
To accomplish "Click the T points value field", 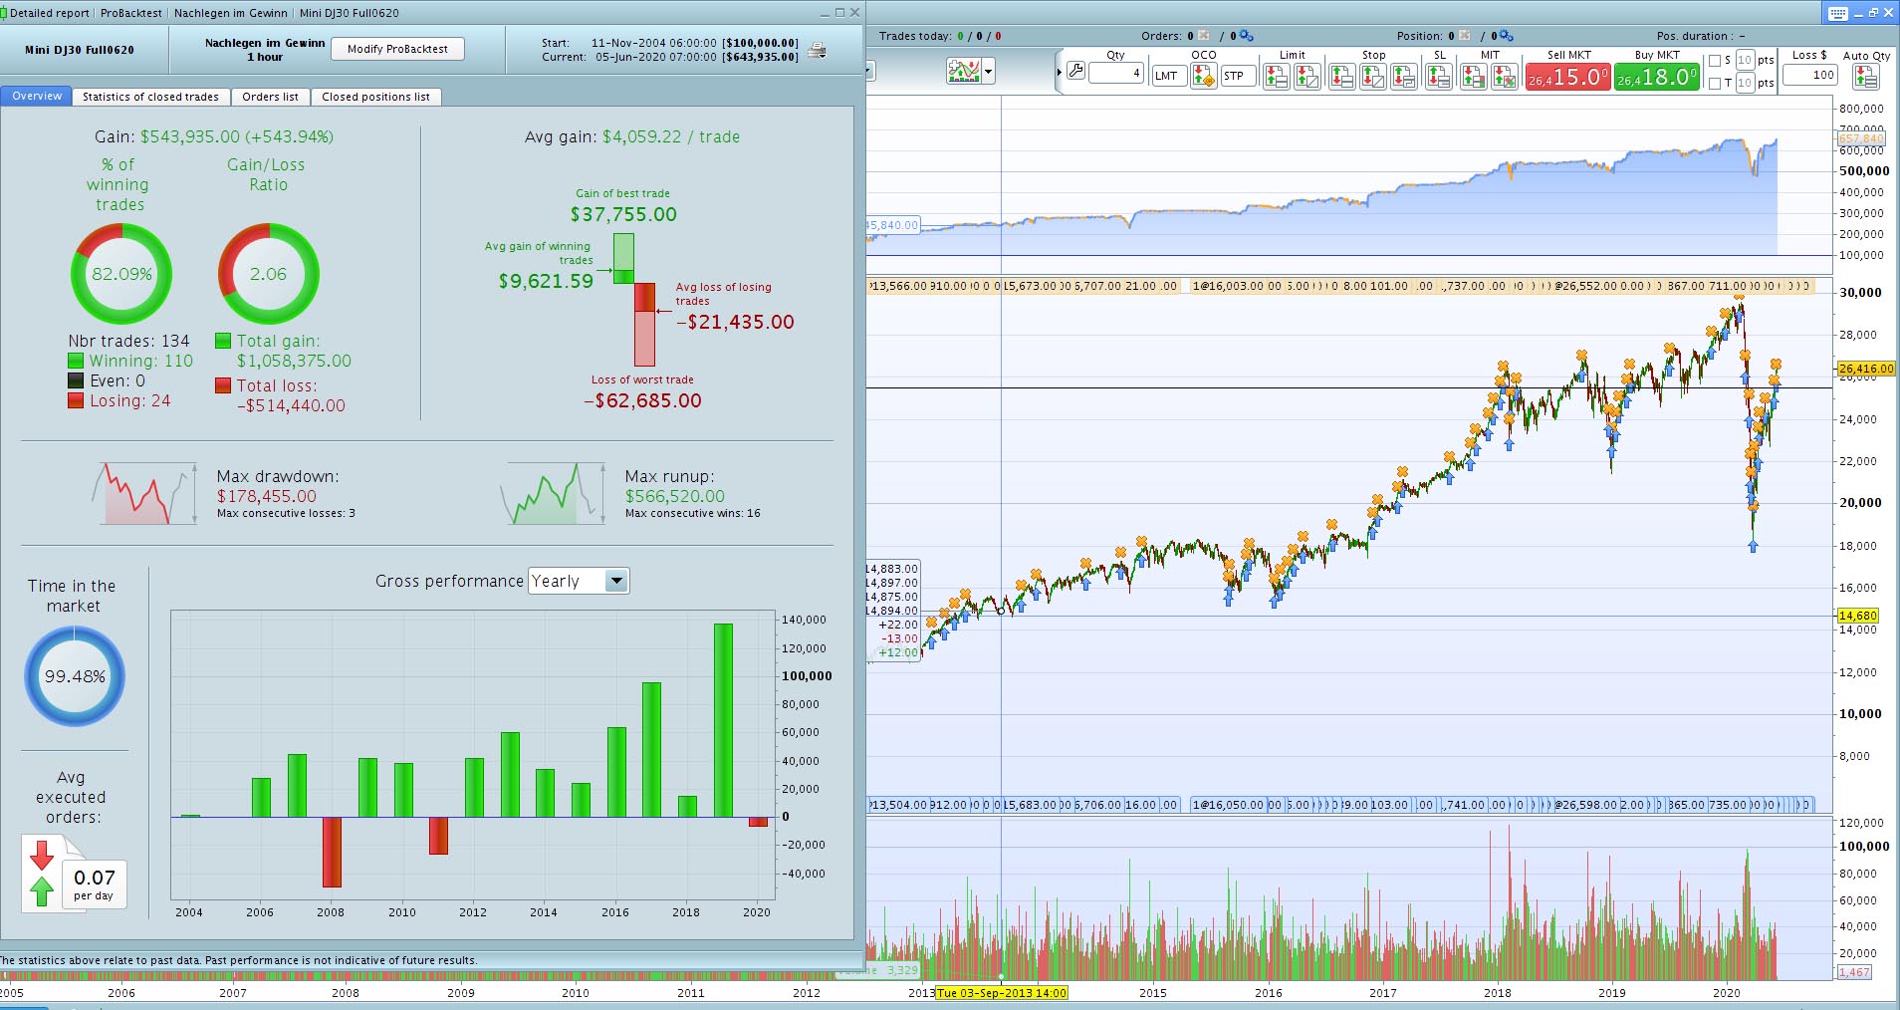I will click(x=1745, y=84).
